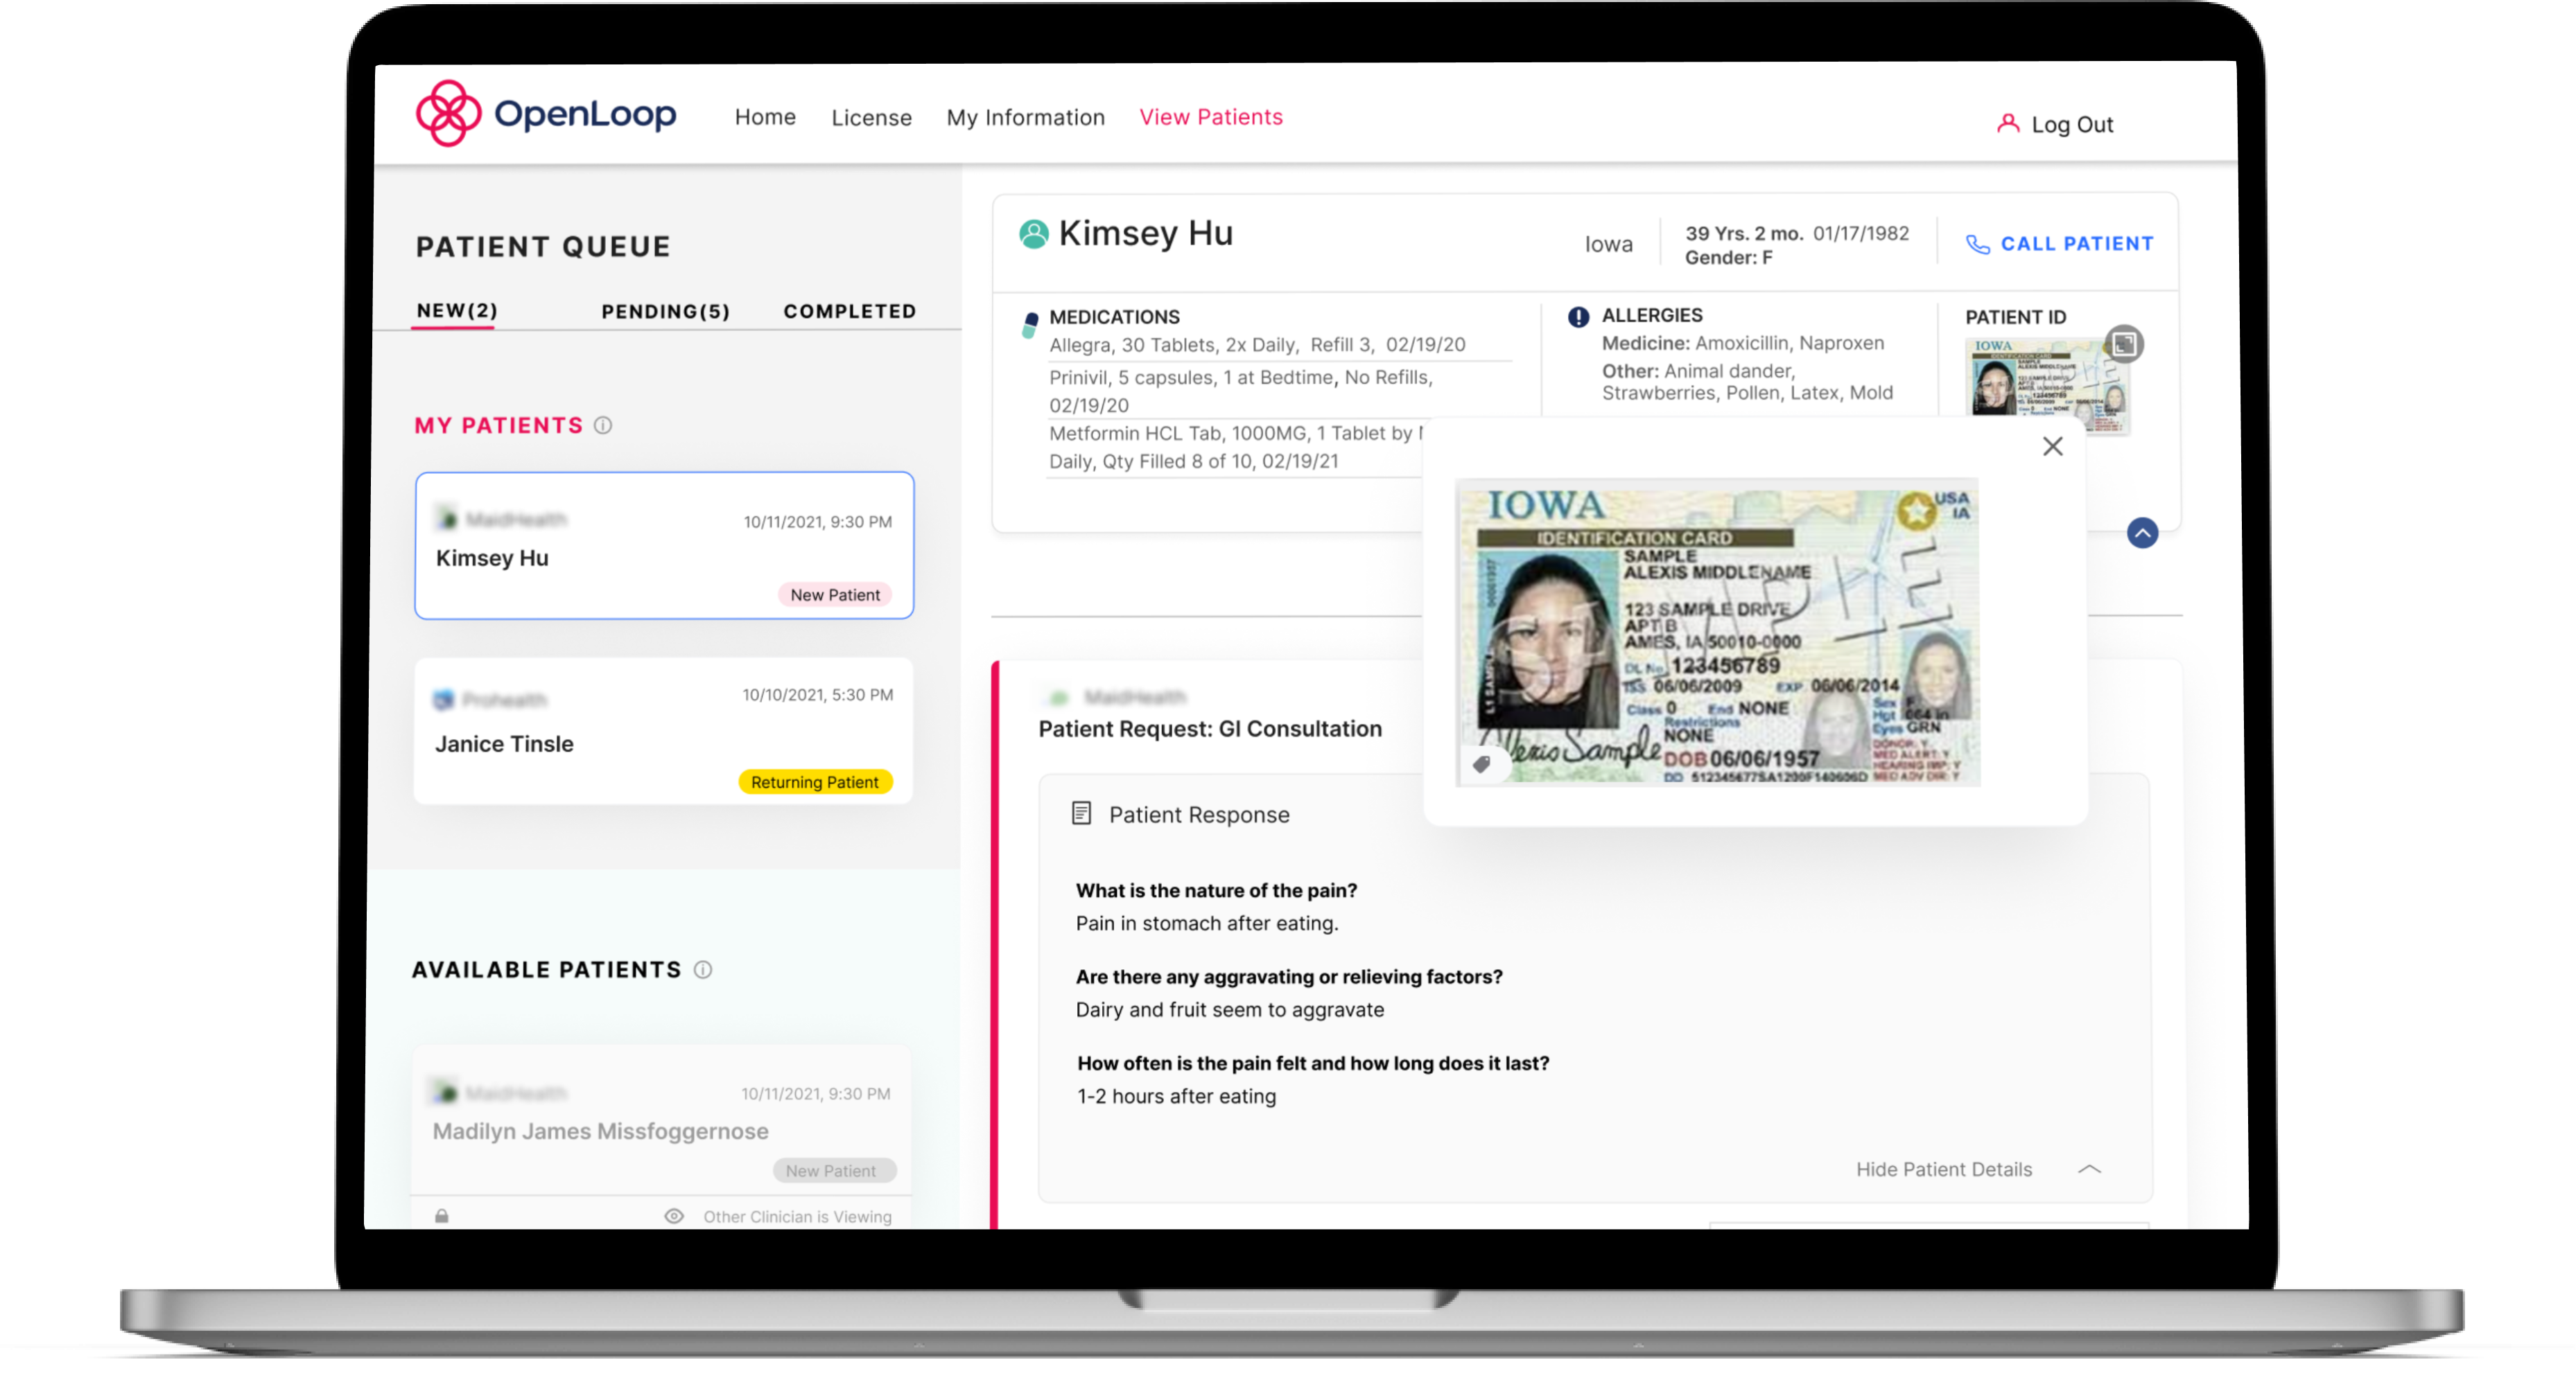
Task: Click the enlarged Iowa ID card image
Action: pos(1717,633)
